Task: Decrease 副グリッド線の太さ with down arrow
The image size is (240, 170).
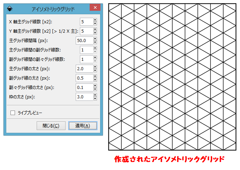Action: pyautogui.click(x=95, y=80)
